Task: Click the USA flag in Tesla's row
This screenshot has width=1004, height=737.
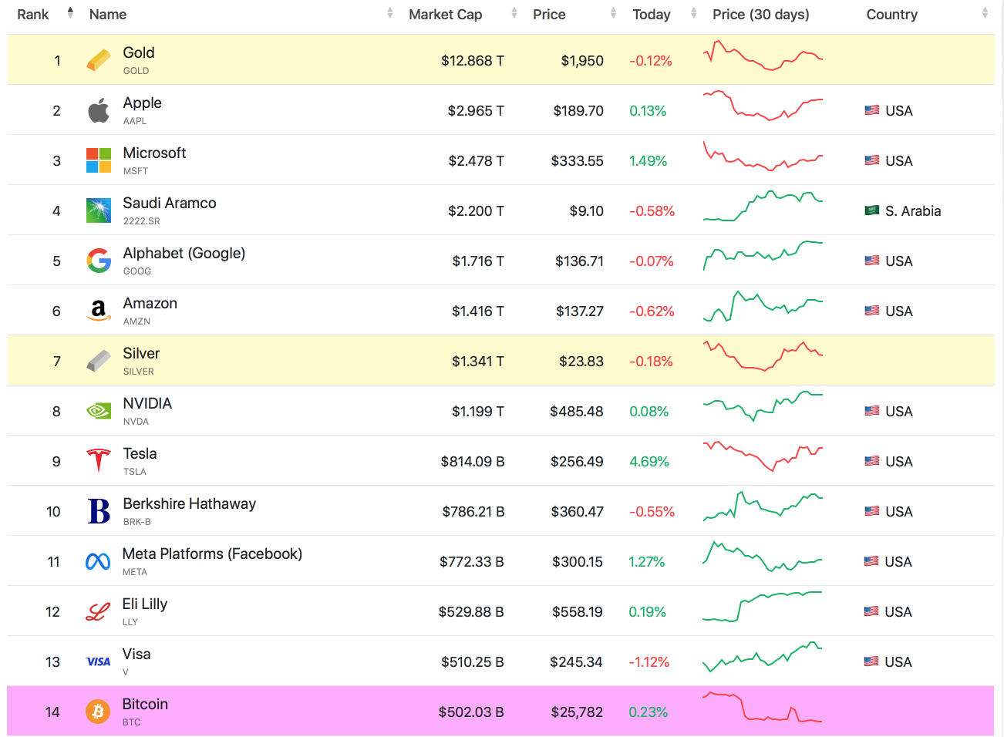Action: (x=872, y=461)
